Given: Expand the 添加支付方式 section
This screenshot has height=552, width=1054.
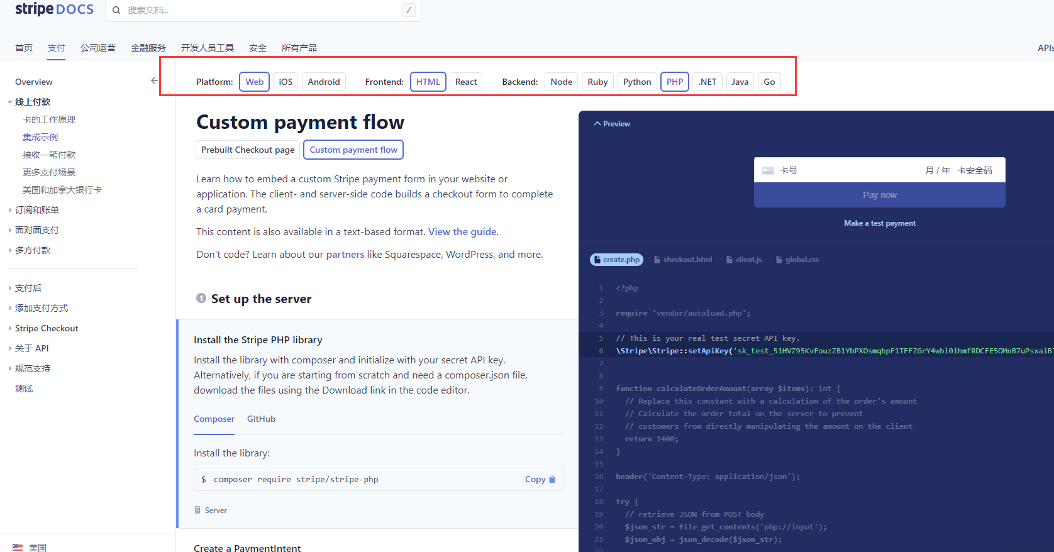Looking at the screenshot, I should [42, 308].
